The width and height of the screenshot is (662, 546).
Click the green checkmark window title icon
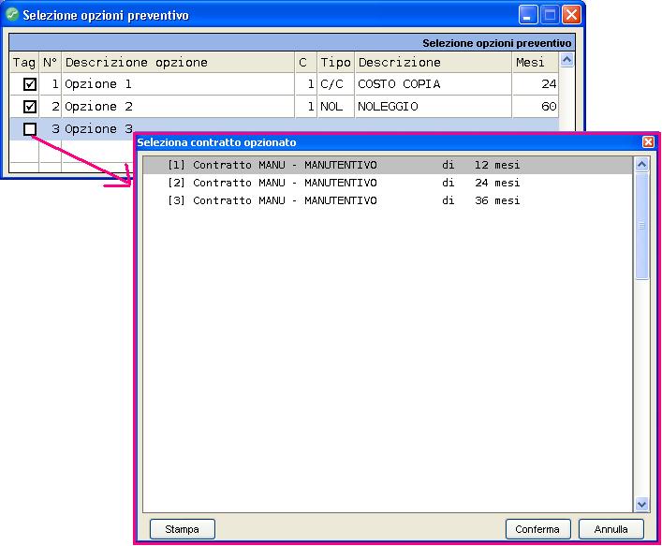pos(12,15)
